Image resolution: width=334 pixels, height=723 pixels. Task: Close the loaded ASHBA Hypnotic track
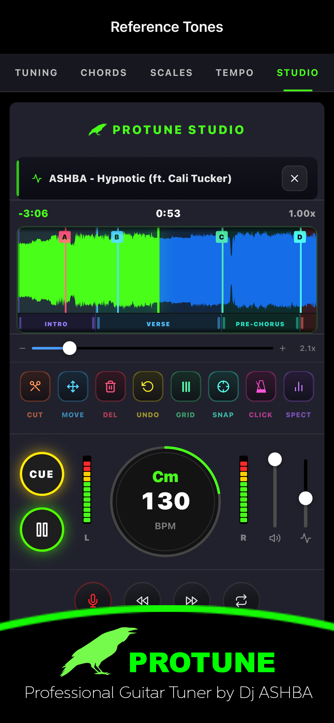click(294, 178)
